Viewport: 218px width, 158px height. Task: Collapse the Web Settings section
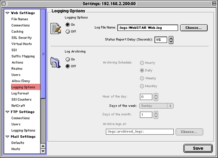7,13
